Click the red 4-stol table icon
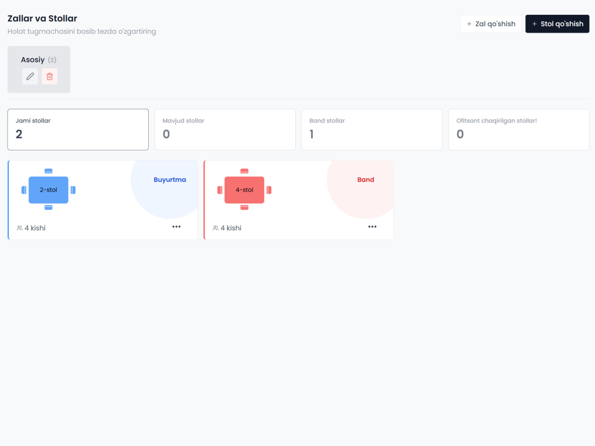595x446 pixels. 245,190
